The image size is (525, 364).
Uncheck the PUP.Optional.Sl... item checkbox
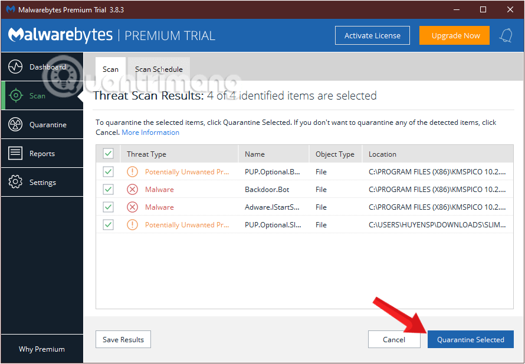pyautogui.click(x=108, y=225)
